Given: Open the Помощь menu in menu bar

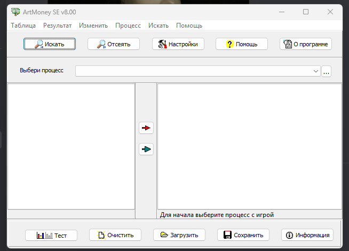Looking at the screenshot, I should click(189, 26).
